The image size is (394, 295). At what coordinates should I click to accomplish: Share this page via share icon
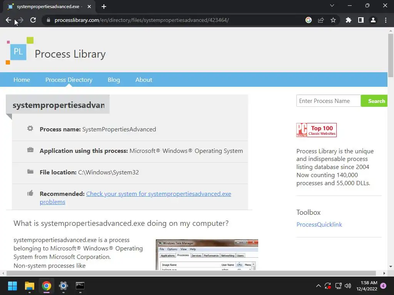coord(321,20)
